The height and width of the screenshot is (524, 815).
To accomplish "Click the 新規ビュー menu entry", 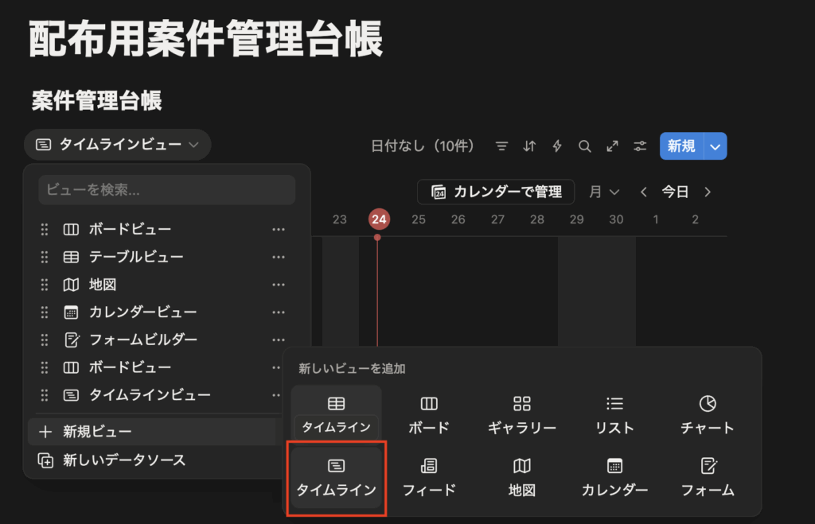I will coord(97,432).
